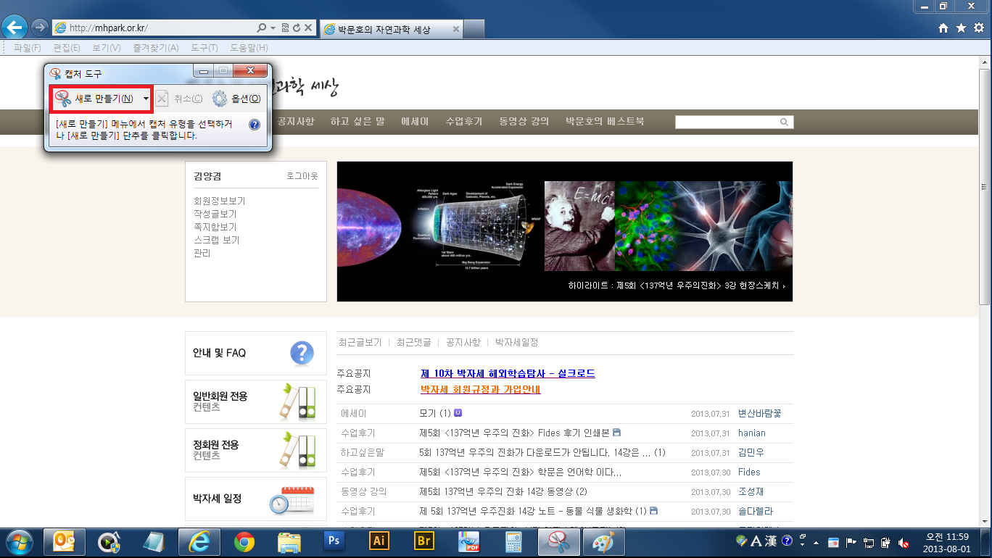
Task: Click the Snipping Tool help icon
Action: tap(254, 125)
